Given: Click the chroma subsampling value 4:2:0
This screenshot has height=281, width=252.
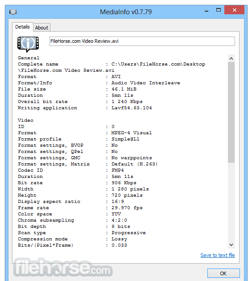Looking at the screenshot, I should click(x=119, y=220).
